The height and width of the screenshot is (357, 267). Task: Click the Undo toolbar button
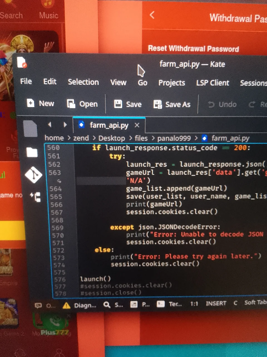(222, 104)
